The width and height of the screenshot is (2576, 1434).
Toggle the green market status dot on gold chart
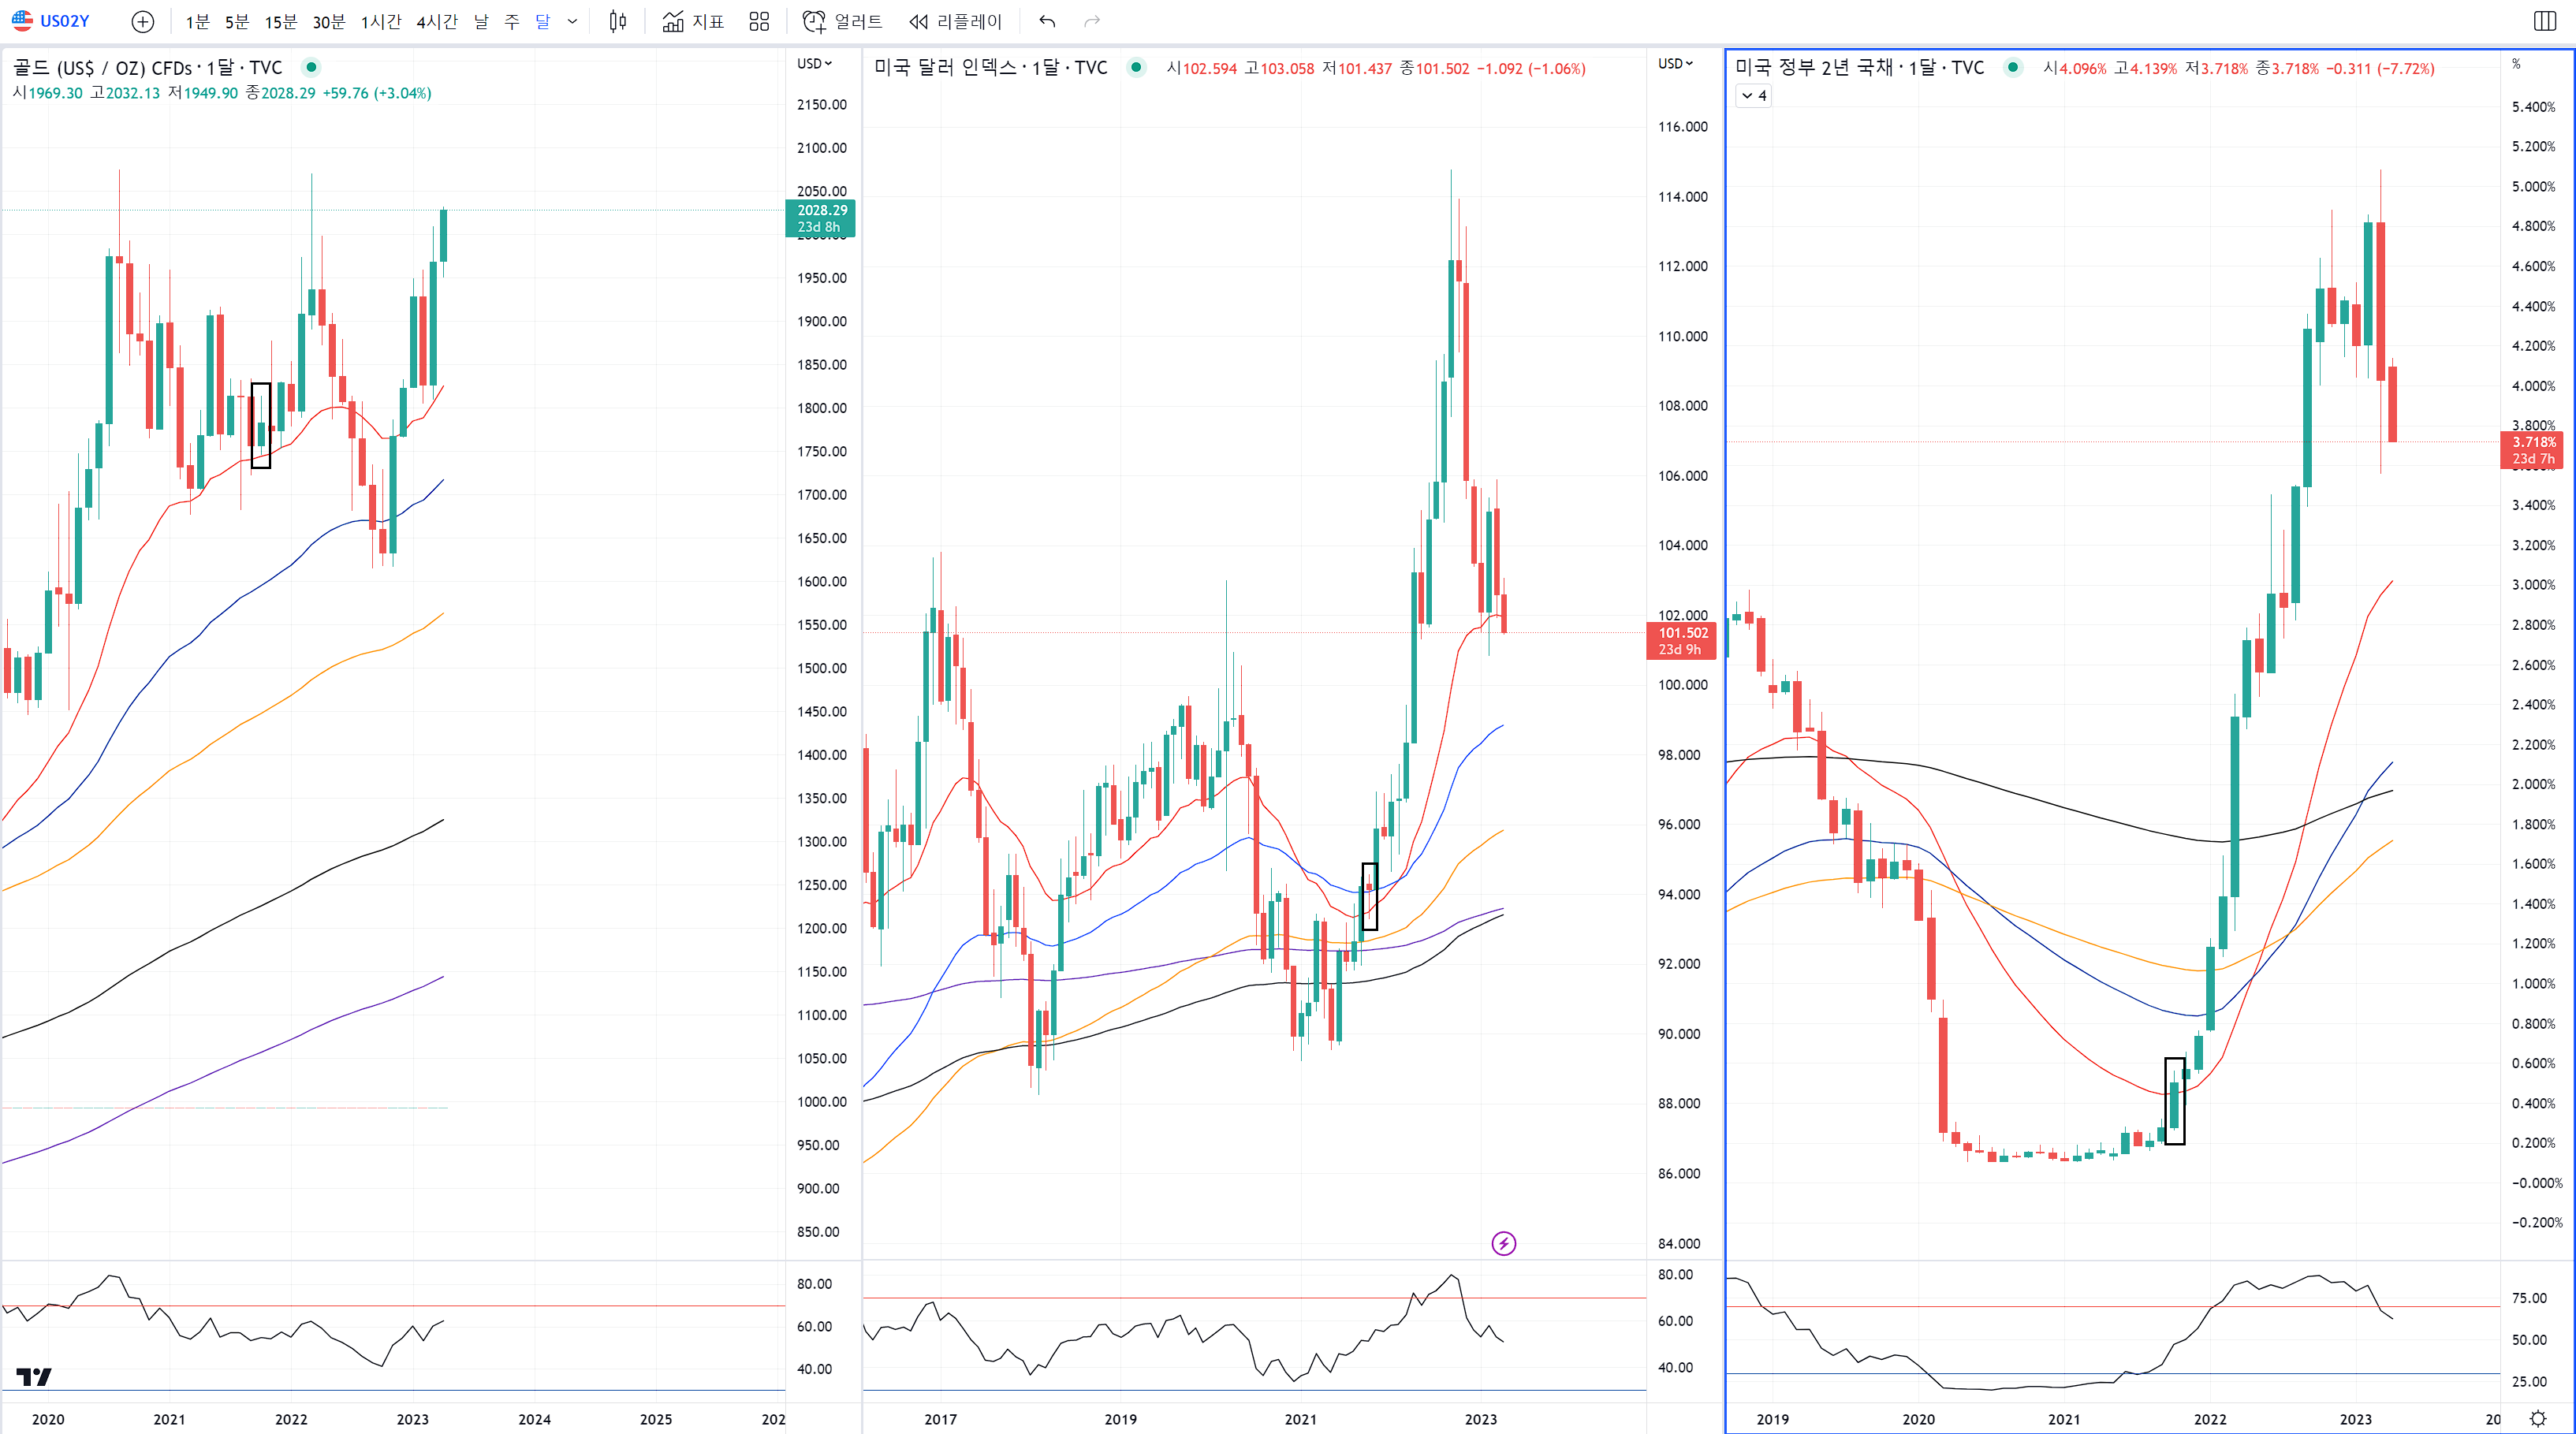(x=312, y=67)
